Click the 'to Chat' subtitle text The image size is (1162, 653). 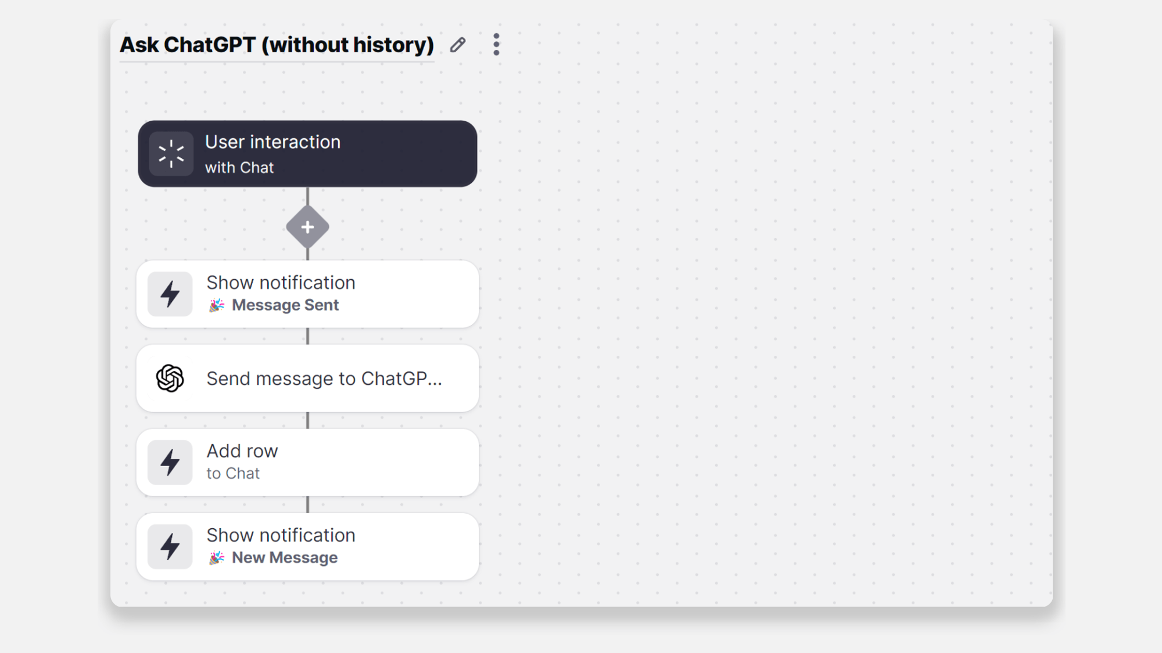[x=233, y=474]
